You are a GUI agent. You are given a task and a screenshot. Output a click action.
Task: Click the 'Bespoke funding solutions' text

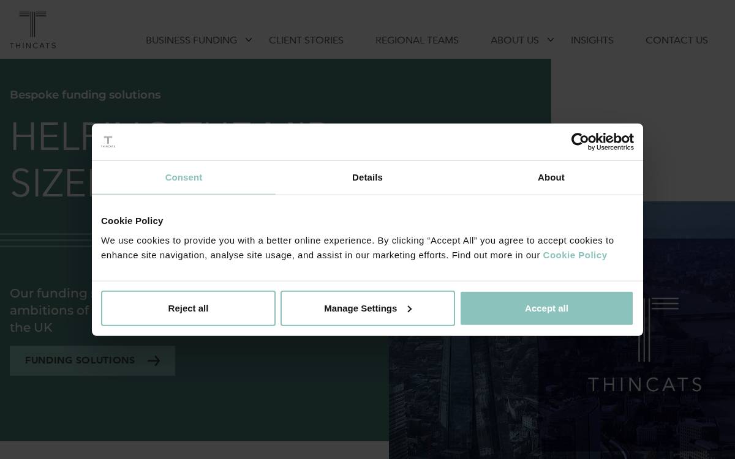85,95
